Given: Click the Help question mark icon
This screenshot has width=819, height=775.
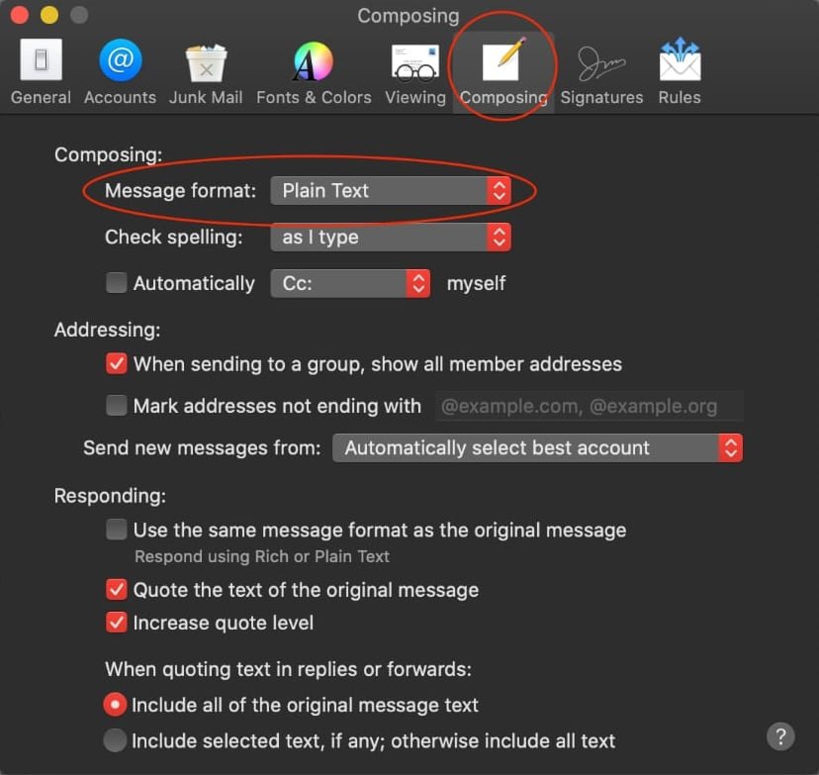Looking at the screenshot, I should pyautogui.click(x=780, y=736).
